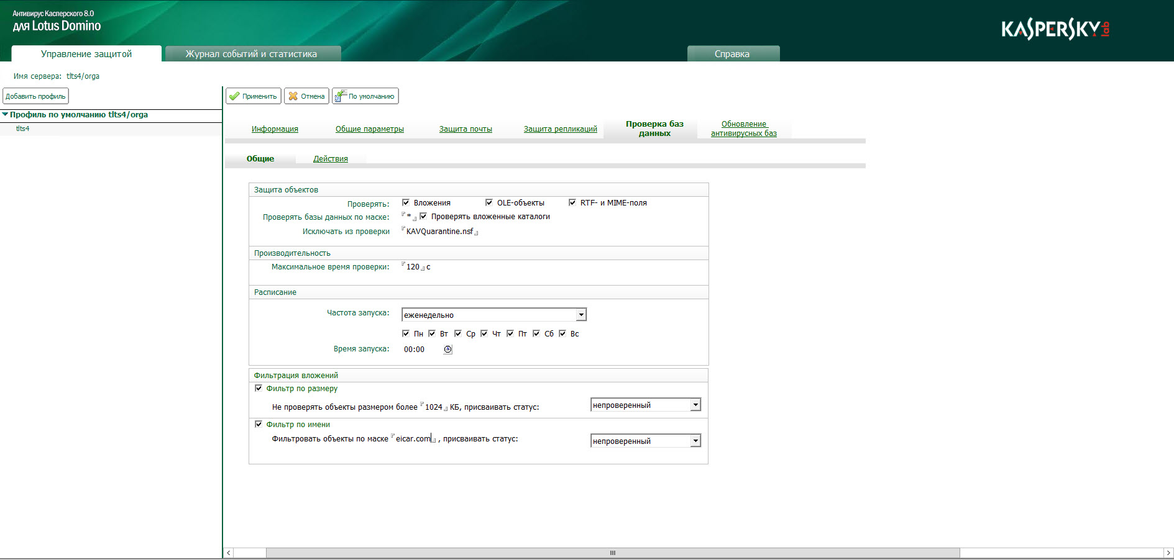Toggle the Вложения checkbox
Image resolution: width=1174 pixels, height=560 pixels.
point(406,202)
